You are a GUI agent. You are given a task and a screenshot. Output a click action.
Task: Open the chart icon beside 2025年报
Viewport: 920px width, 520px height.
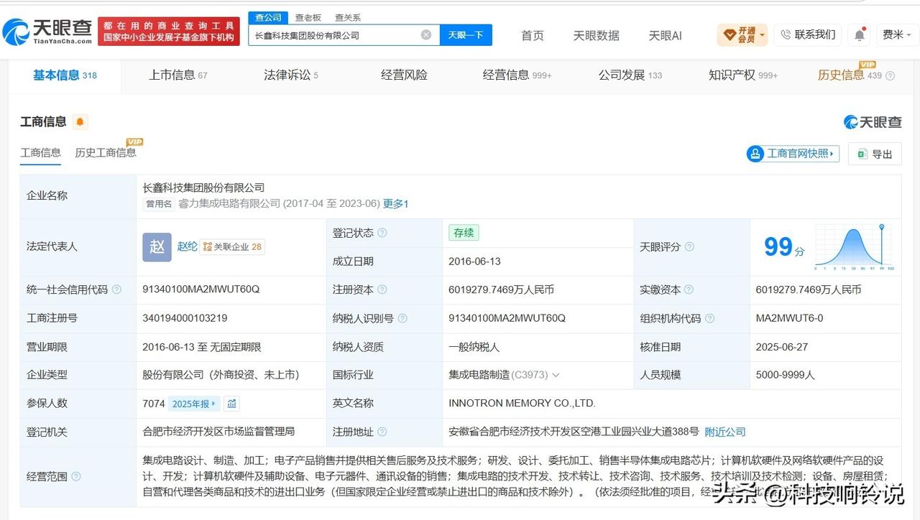click(231, 404)
